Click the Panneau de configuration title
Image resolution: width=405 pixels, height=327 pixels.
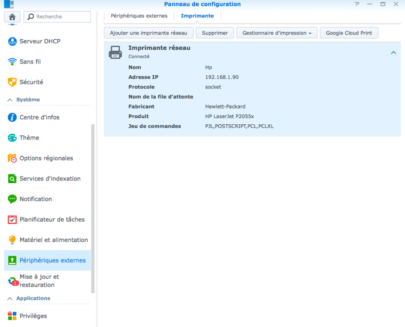[x=202, y=4]
